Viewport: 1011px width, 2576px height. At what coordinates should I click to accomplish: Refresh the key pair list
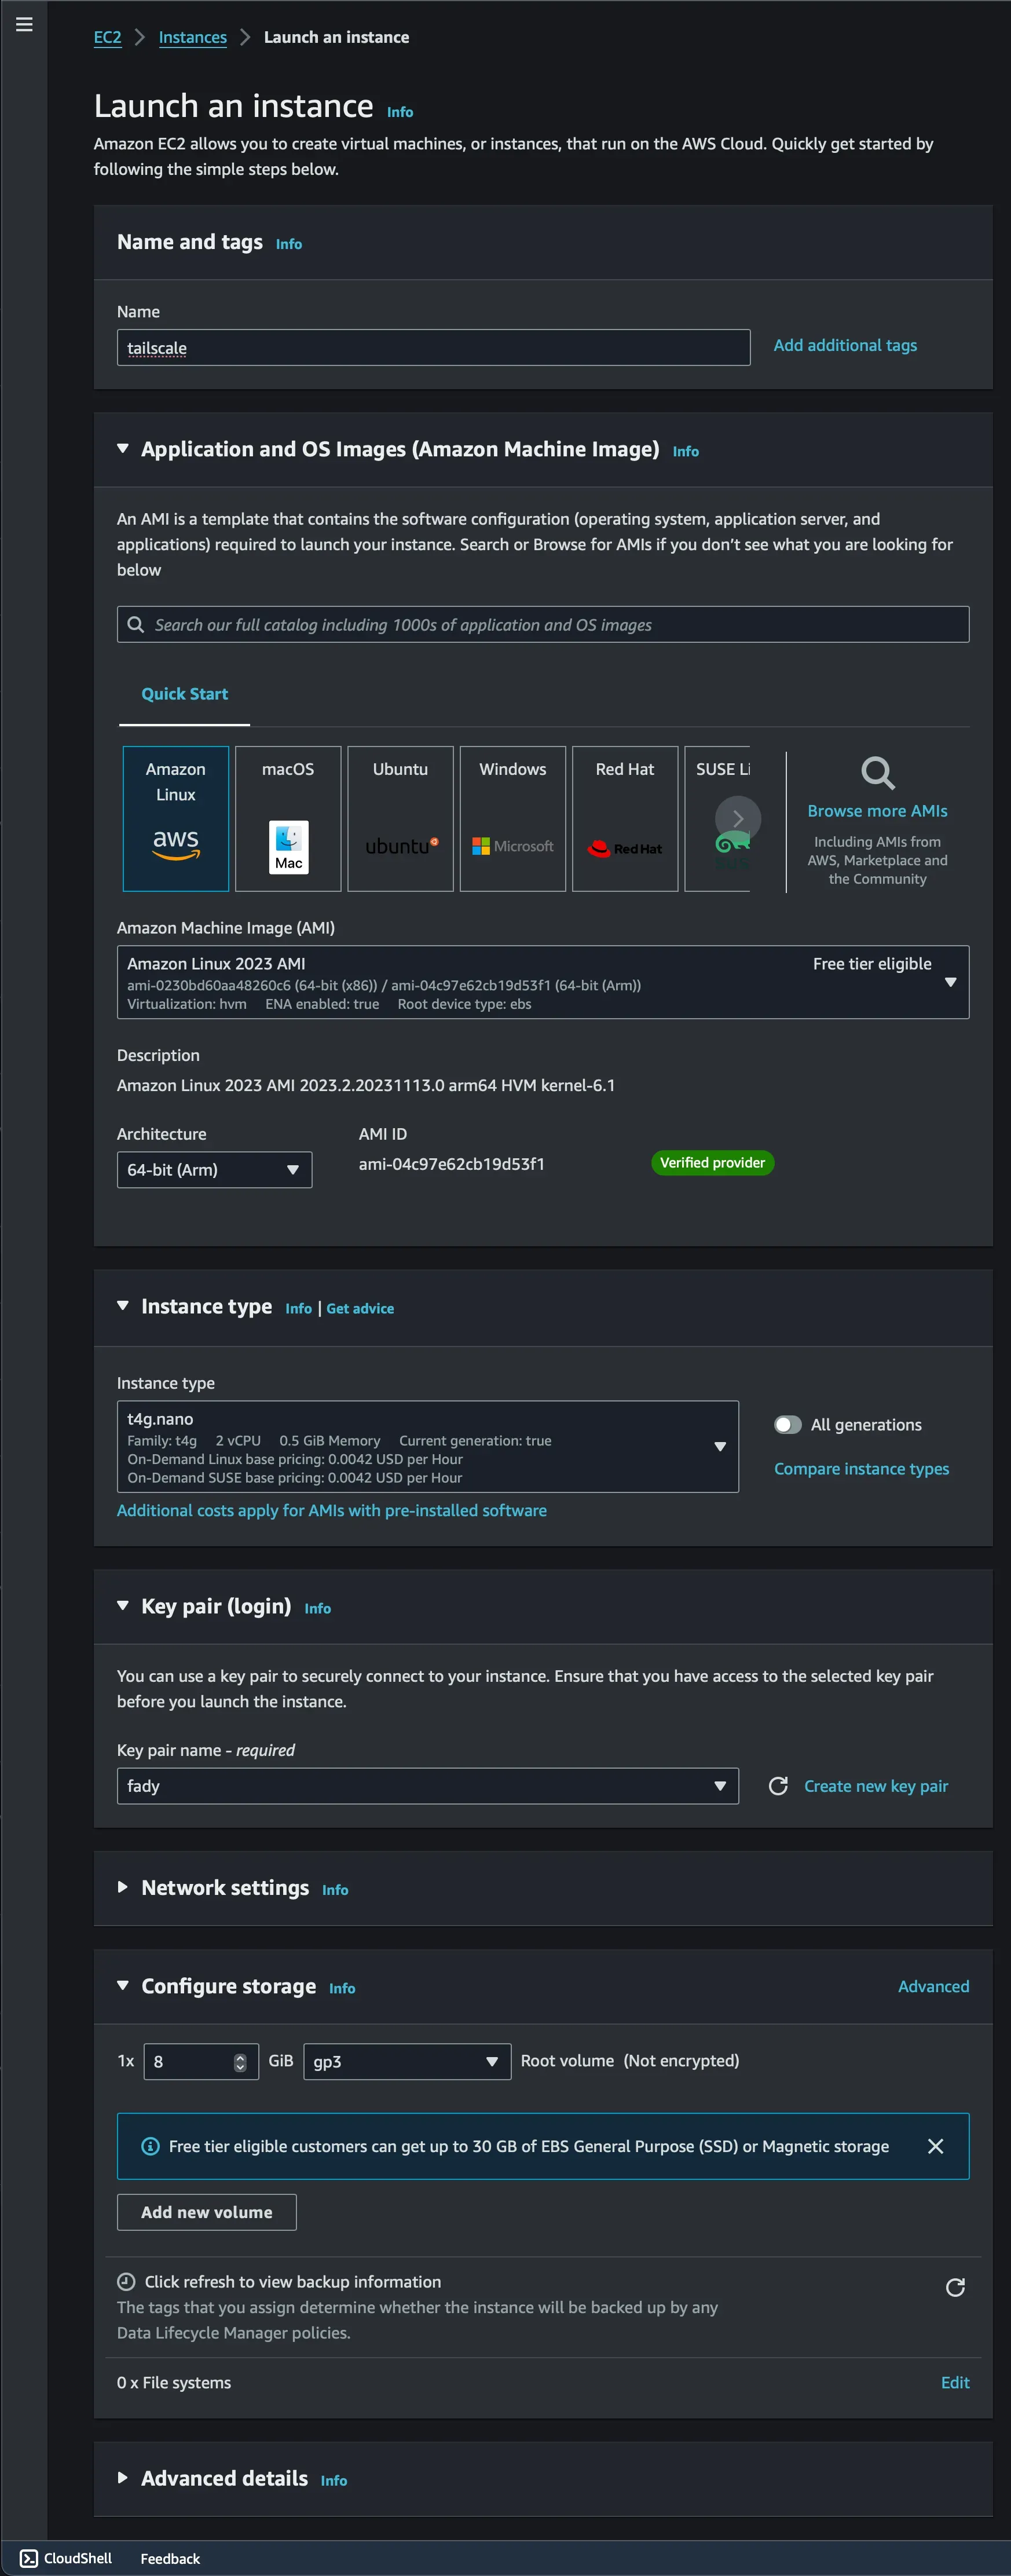(777, 1786)
